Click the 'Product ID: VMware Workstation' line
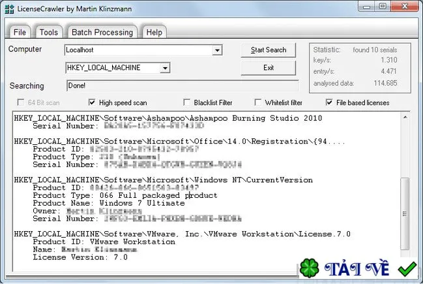The width and height of the screenshot is (423, 284). (x=104, y=242)
